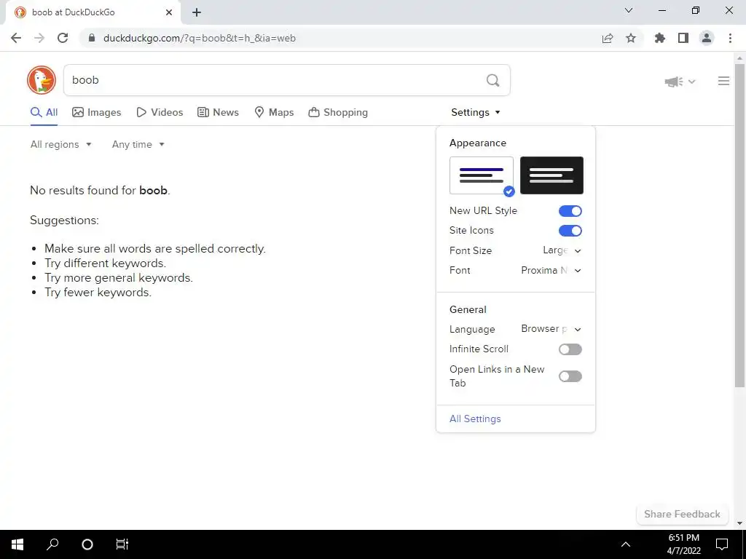
Task: Open Task View on taskbar
Action: (x=122, y=544)
